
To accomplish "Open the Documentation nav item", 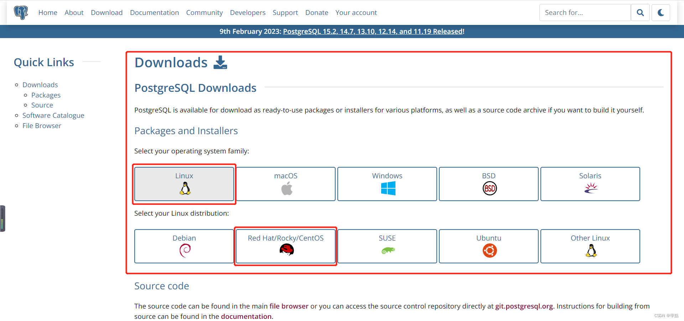I will tap(154, 12).
